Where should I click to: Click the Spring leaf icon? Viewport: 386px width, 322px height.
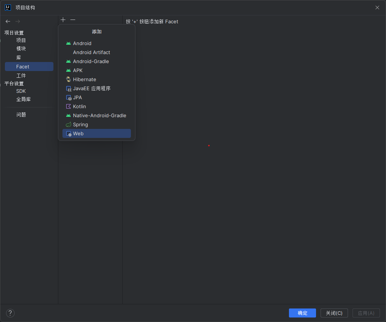(68, 125)
